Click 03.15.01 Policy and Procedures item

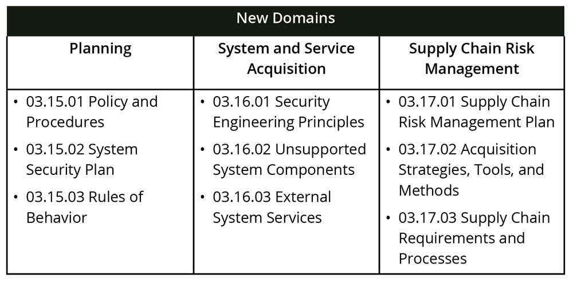click(x=92, y=111)
